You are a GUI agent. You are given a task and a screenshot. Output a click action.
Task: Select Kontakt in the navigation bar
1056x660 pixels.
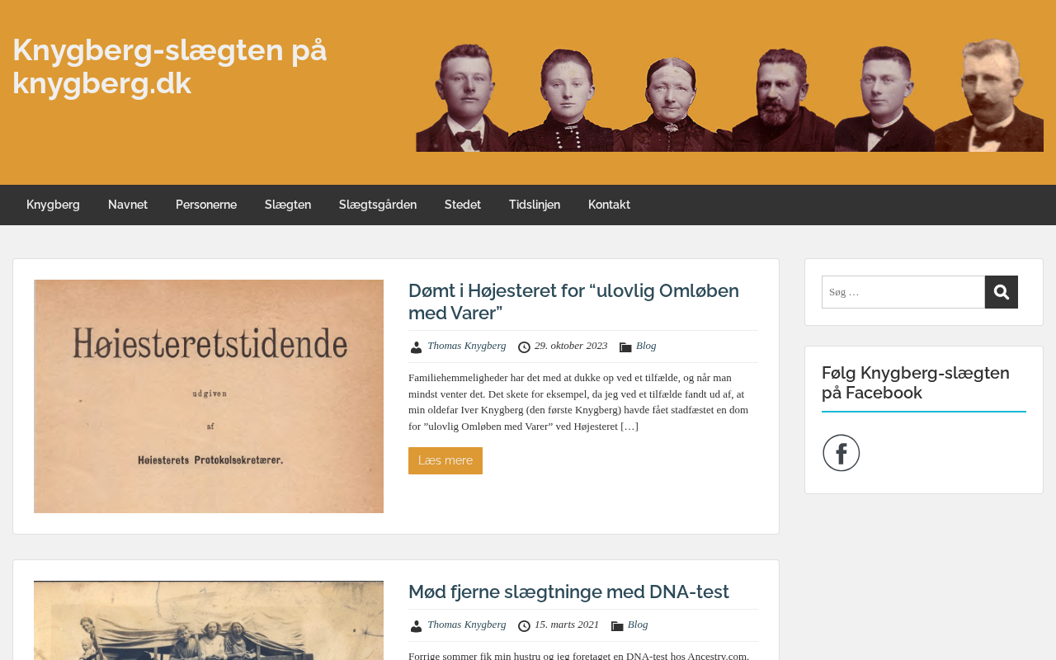[x=609, y=205]
